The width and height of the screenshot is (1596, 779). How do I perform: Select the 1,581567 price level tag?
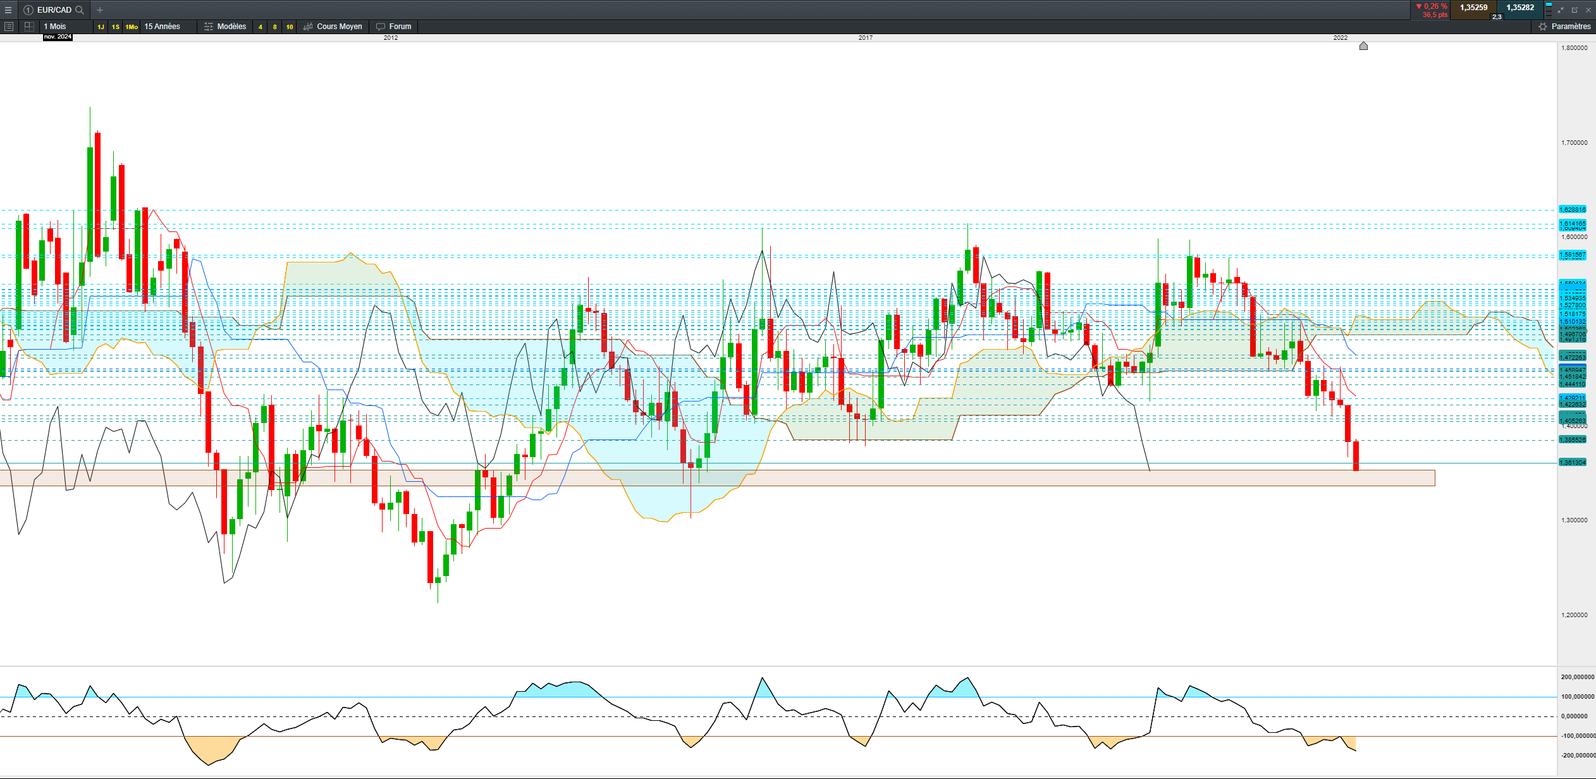point(1573,255)
